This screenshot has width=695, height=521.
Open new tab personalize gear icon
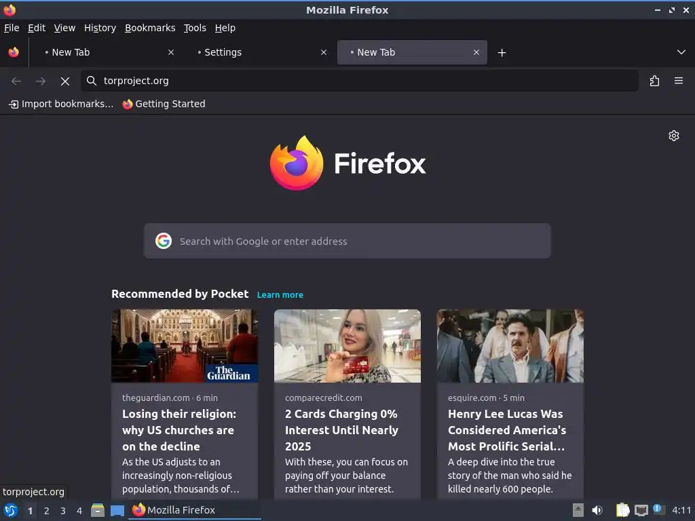click(x=674, y=136)
